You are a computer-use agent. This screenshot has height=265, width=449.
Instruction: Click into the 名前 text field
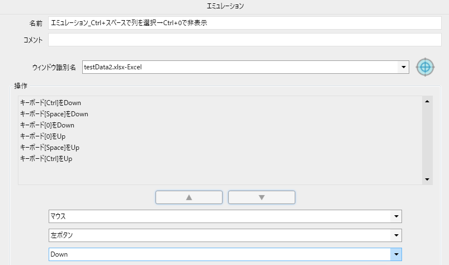tap(245, 23)
